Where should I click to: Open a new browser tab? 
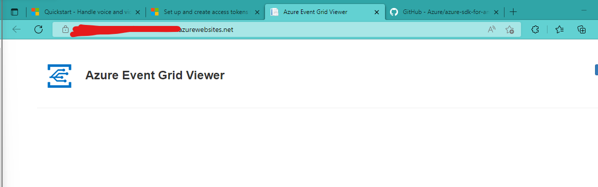(513, 12)
